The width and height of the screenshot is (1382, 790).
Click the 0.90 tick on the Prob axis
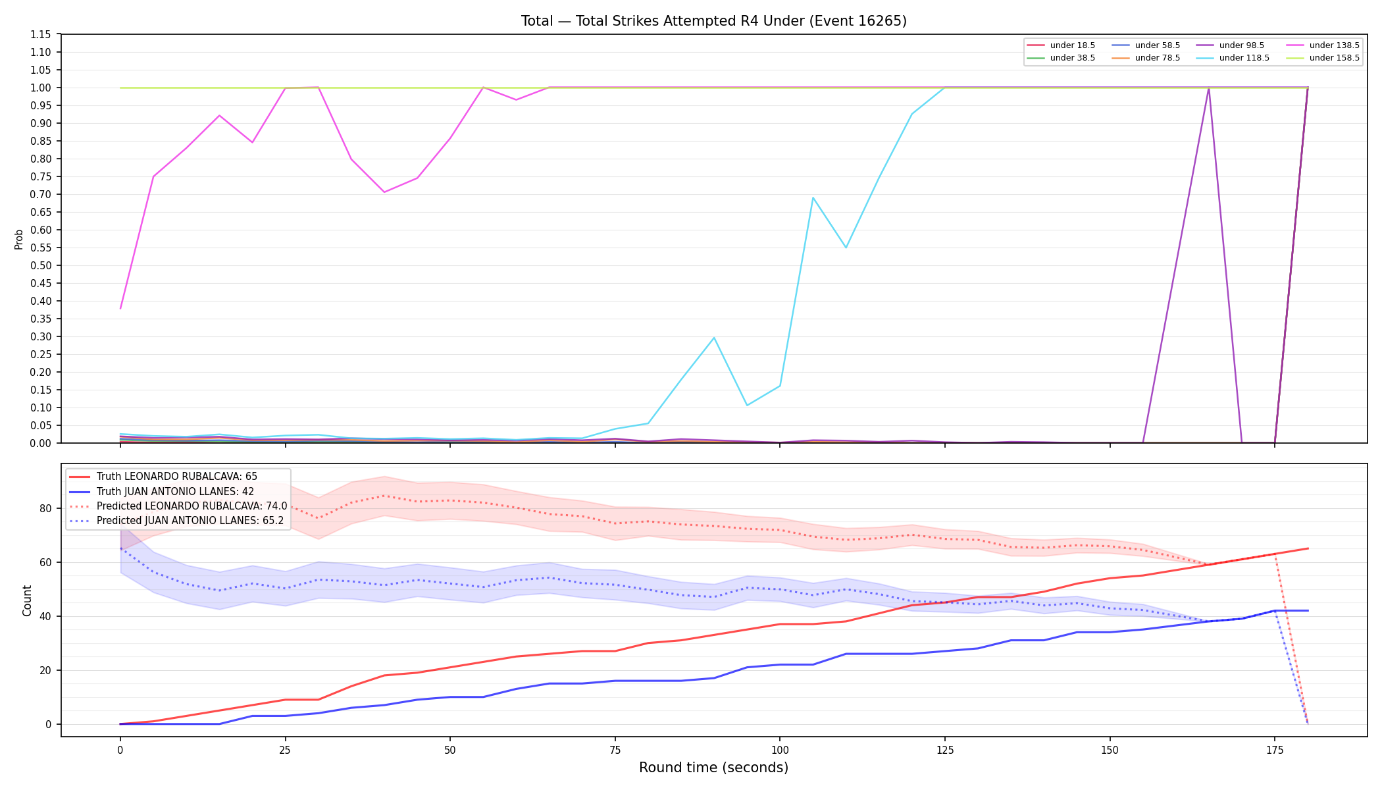tap(41, 124)
